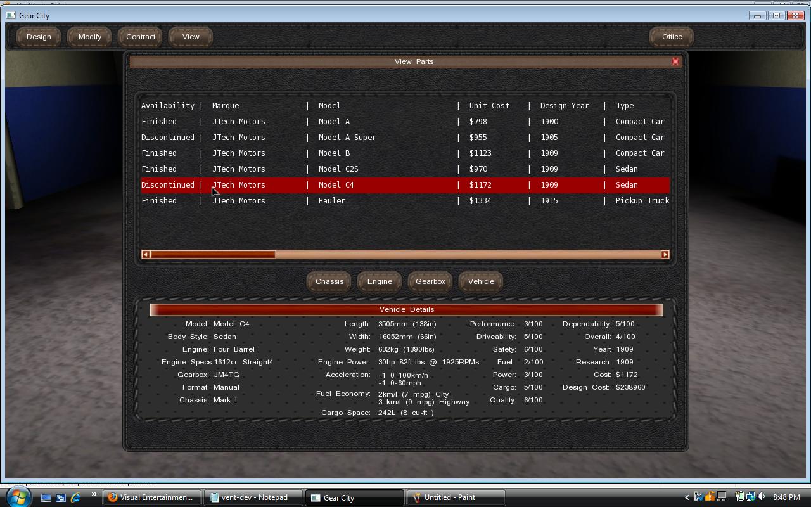Click the scrollbar left arrow
The height and width of the screenshot is (507, 811).
146,254
